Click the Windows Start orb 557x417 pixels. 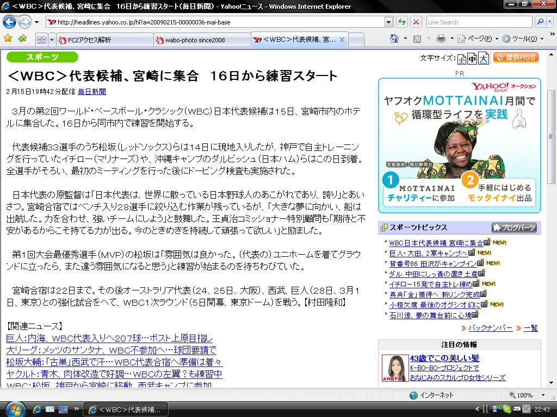coord(16,409)
